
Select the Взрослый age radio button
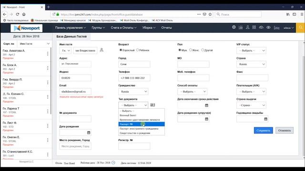121,50
